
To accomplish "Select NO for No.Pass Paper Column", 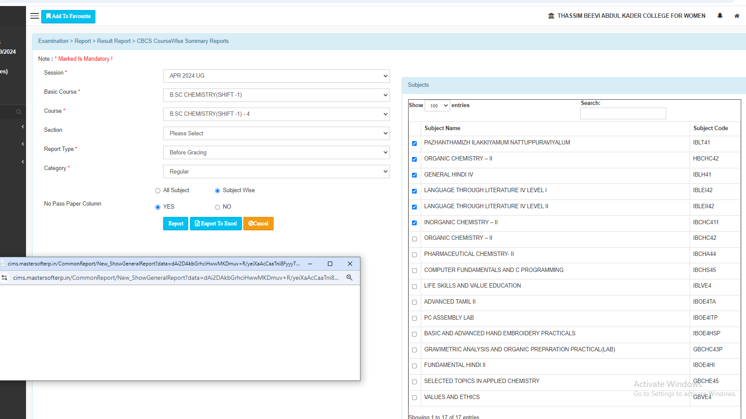I will coord(217,207).
